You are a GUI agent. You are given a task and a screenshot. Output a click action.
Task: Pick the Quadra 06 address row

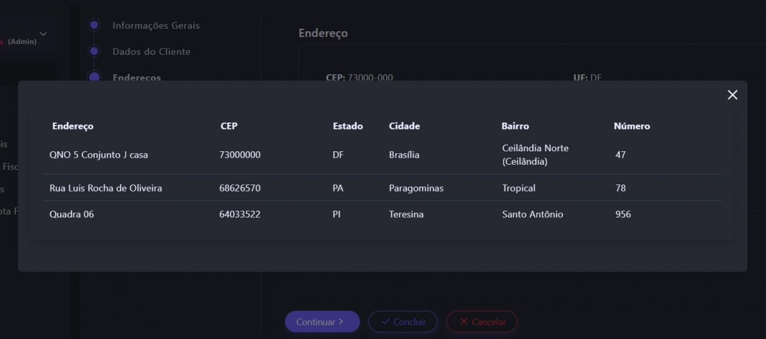click(x=71, y=215)
